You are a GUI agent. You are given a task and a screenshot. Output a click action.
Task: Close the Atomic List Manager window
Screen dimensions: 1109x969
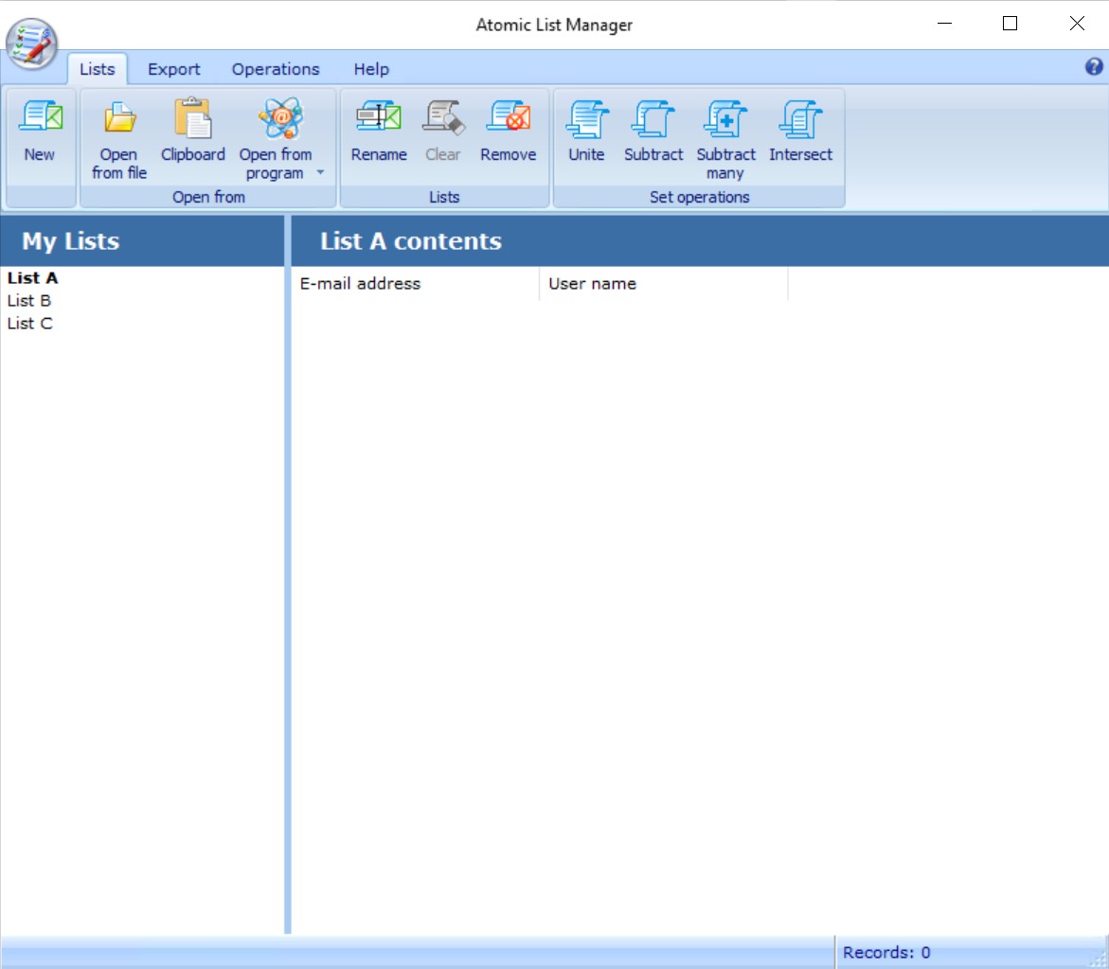click(x=1077, y=24)
